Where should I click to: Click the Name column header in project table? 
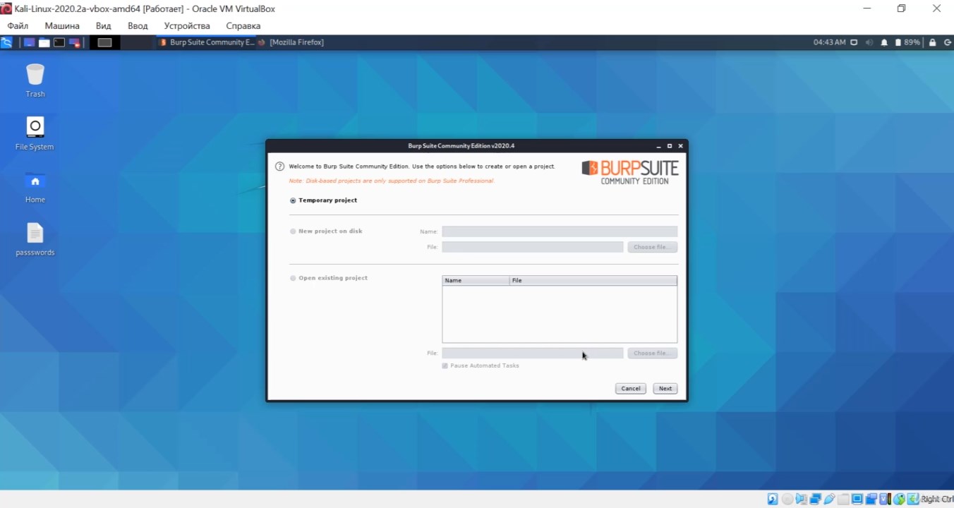[x=476, y=280]
